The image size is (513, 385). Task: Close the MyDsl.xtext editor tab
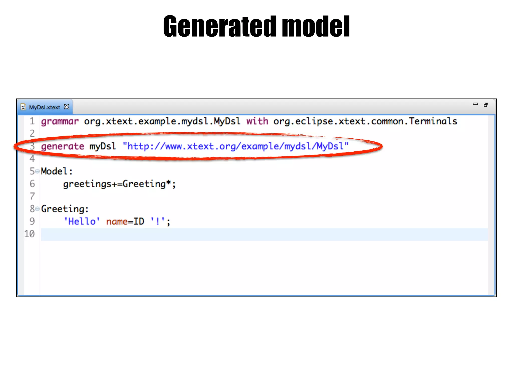(x=67, y=107)
